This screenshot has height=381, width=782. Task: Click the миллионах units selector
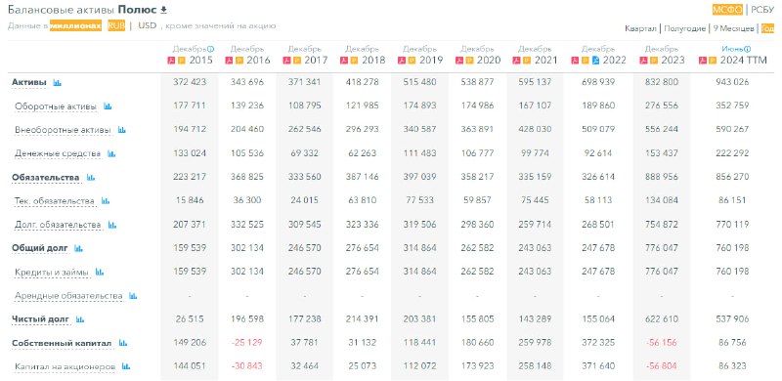[x=76, y=25]
